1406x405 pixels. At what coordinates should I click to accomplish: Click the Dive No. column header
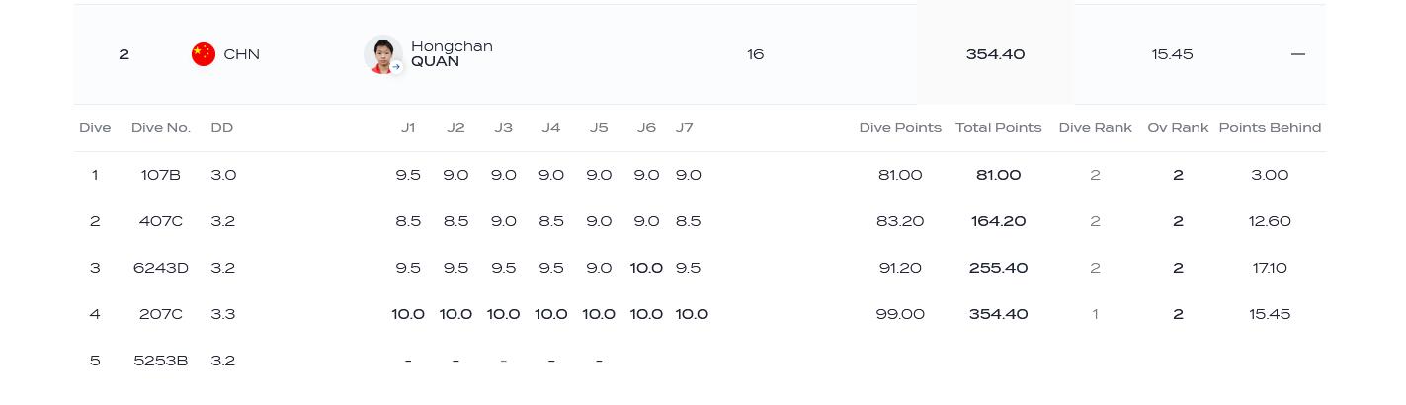tap(160, 128)
